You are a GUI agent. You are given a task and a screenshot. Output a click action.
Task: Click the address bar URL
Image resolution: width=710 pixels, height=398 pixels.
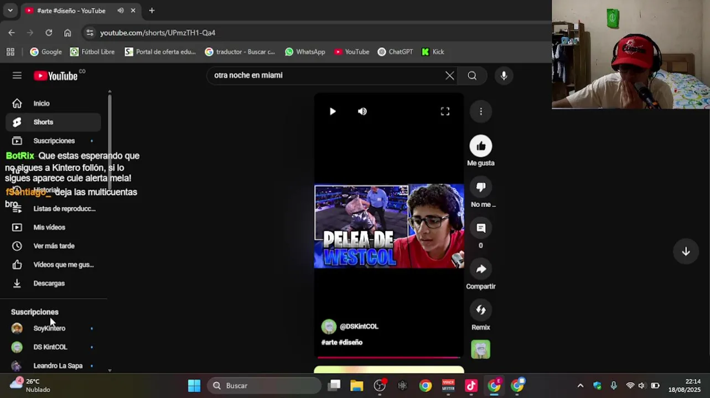158,33
